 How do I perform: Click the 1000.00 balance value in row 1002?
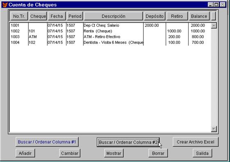coord(198,31)
